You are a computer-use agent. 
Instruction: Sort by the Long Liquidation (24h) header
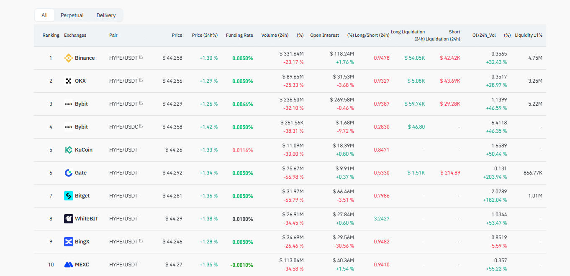click(x=408, y=35)
